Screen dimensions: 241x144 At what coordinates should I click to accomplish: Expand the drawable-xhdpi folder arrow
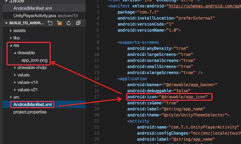(x=15, y=68)
